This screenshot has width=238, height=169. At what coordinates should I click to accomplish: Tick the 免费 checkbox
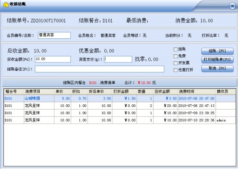175,56
